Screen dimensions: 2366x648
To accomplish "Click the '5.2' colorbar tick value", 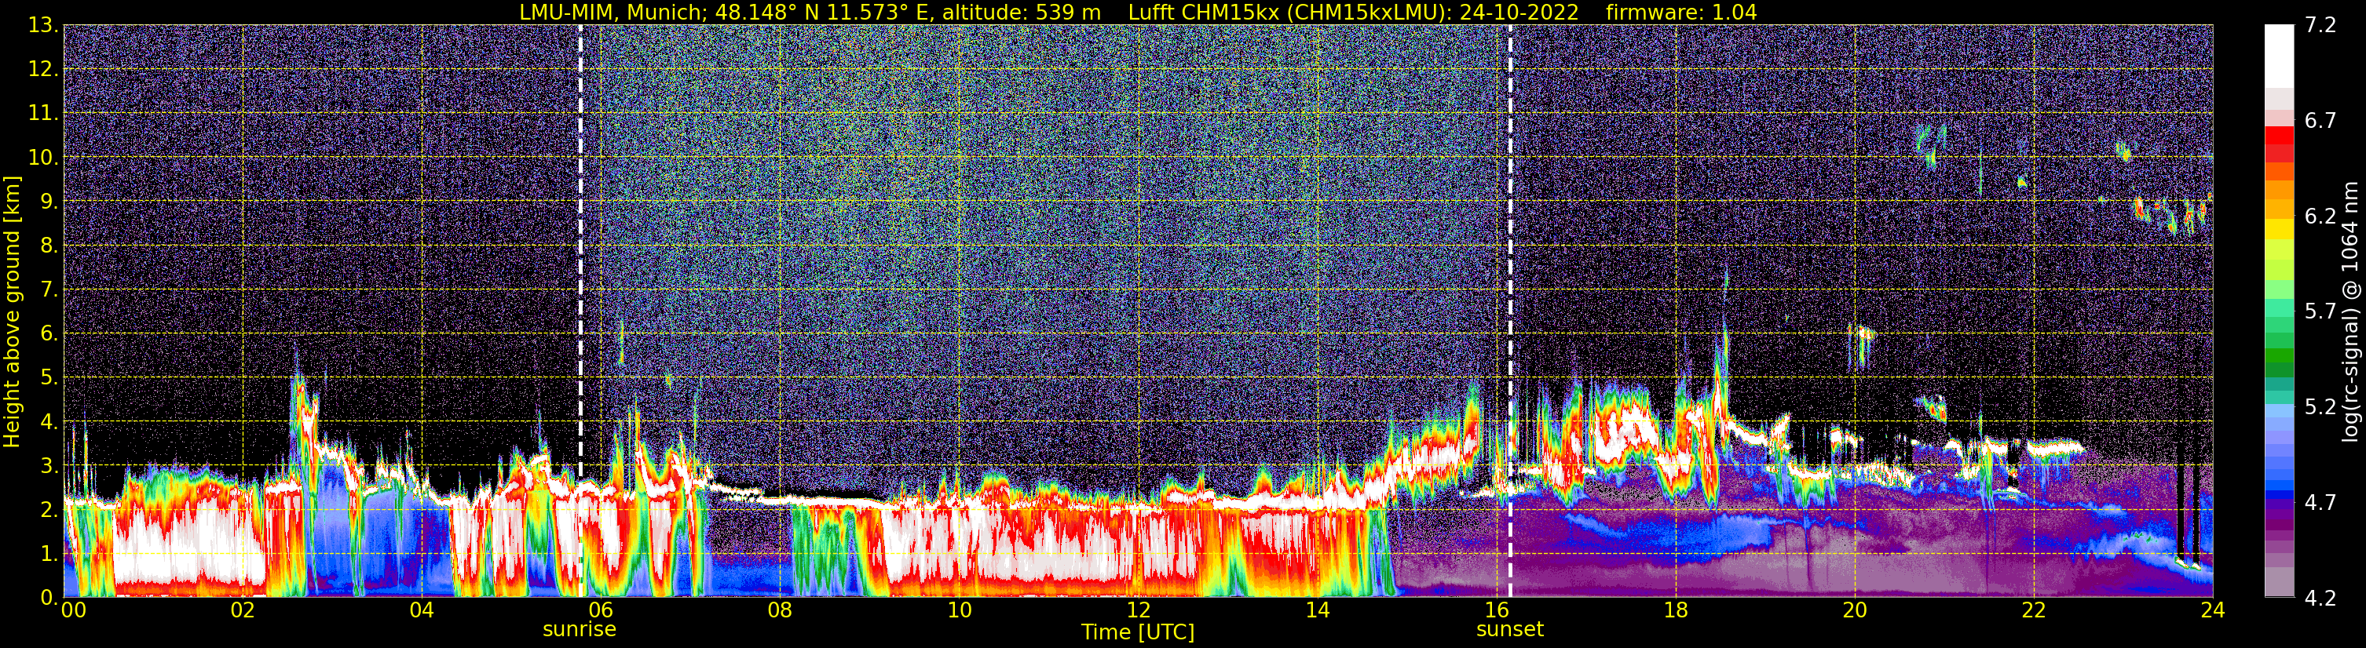I will [x=2320, y=406].
